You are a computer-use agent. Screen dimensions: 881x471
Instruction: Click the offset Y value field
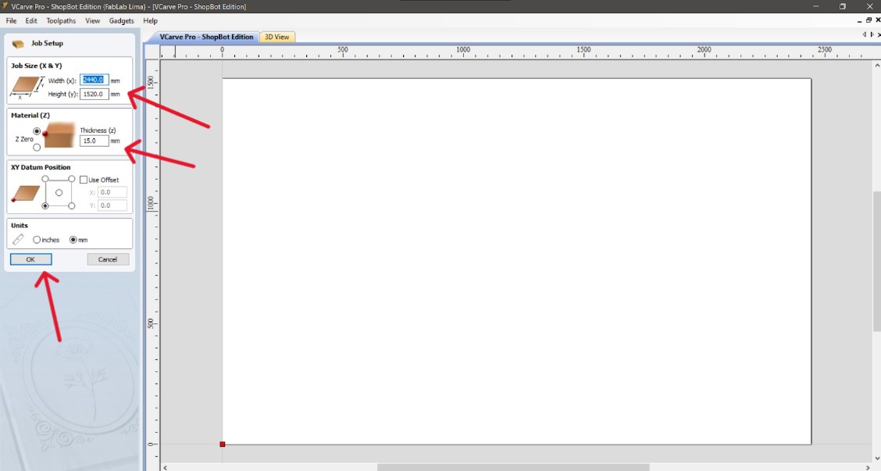tap(112, 205)
